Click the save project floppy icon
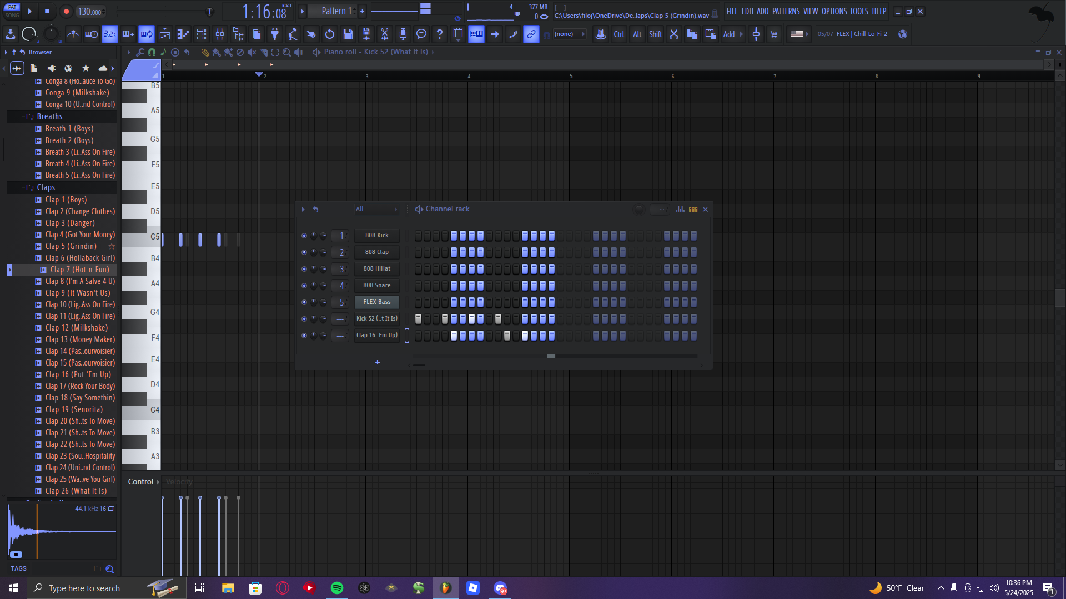This screenshot has height=599, width=1066. coord(348,34)
